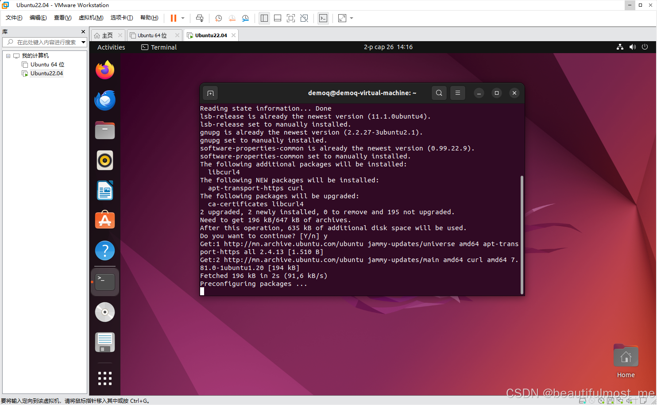The height and width of the screenshot is (405, 657).
Task: Open the Snapshot Manager
Action: coord(245,18)
